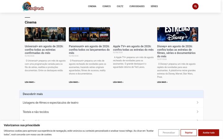Click the Cinema section heading
Viewport: 223px width, 139px height.
click(31, 22)
